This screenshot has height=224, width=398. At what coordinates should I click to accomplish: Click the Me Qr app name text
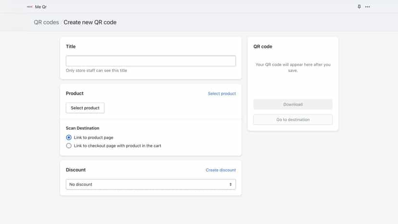coord(41,7)
